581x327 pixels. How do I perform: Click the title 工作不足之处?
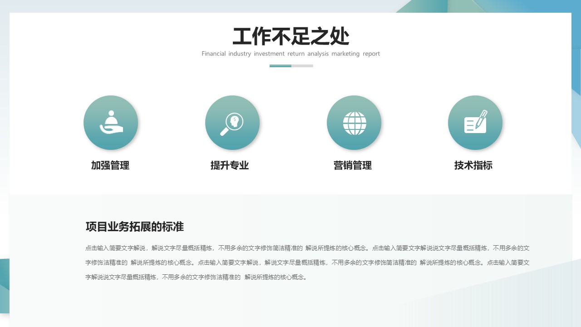coord(291,36)
